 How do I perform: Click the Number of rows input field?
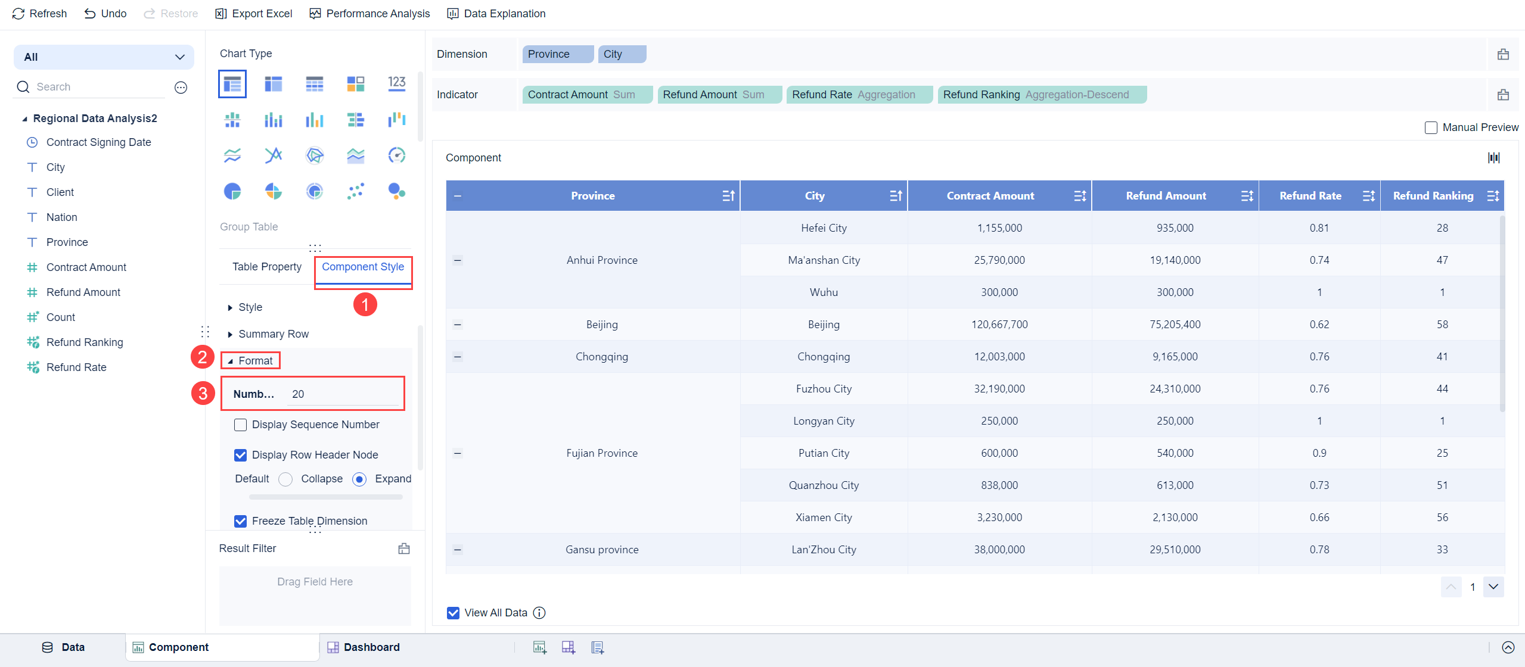[x=343, y=394]
